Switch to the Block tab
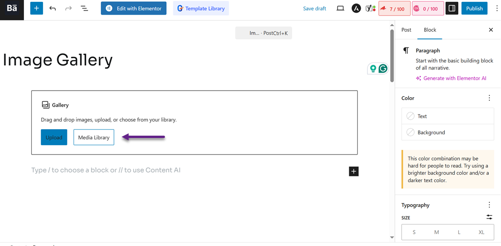Image resolution: width=501 pixels, height=246 pixels. (430, 30)
